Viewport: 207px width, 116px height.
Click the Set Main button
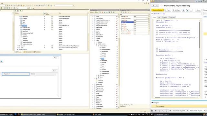click(x=176, y=10)
